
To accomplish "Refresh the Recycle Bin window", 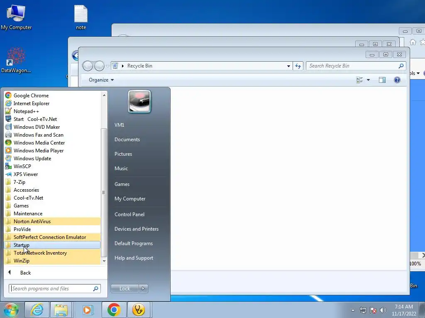I will pos(298,66).
